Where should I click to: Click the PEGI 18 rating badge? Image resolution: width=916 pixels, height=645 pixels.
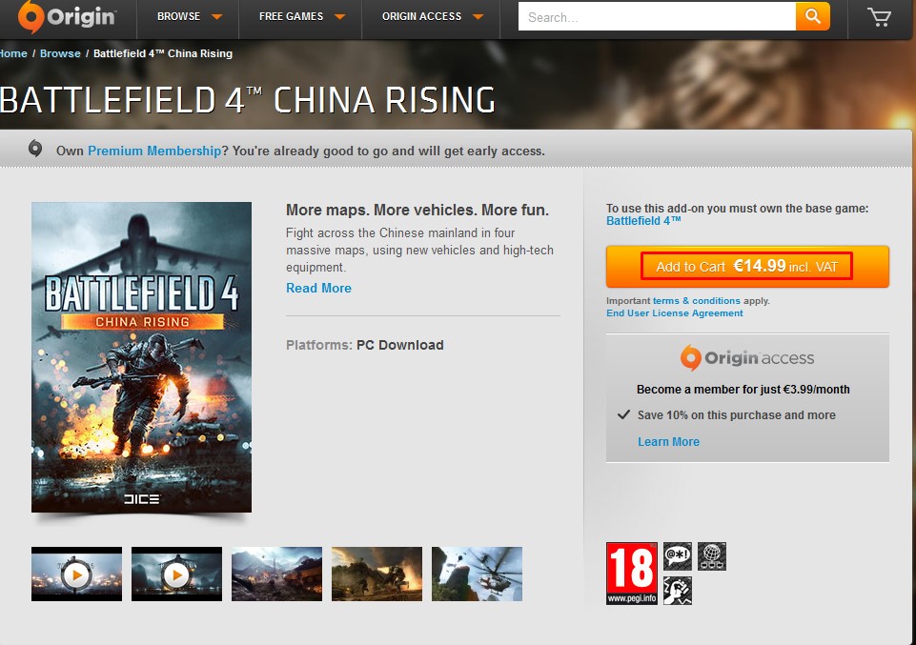tap(632, 574)
